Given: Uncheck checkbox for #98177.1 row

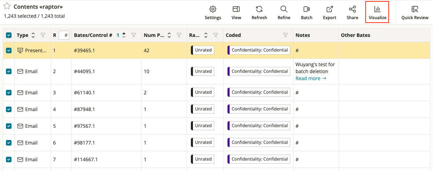Looking at the screenshot, I should [x=9, y=143].
